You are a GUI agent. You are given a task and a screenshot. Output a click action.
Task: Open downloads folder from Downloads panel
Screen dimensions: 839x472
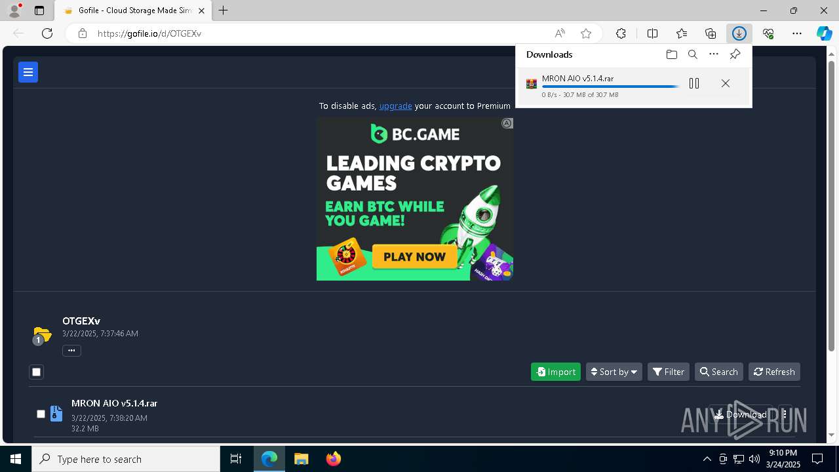click(671, 54)
